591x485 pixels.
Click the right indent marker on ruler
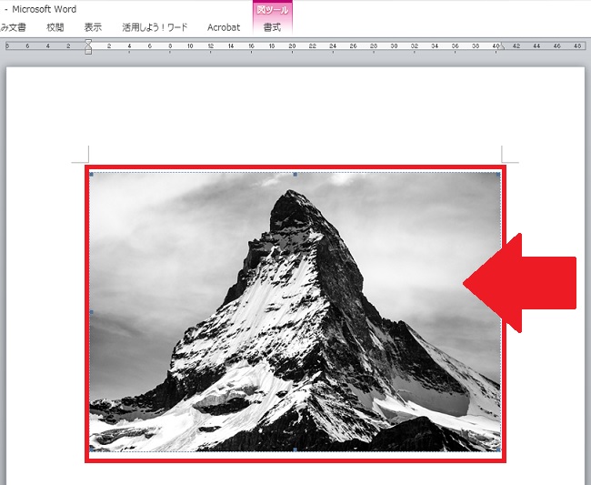tap(501, 47)
